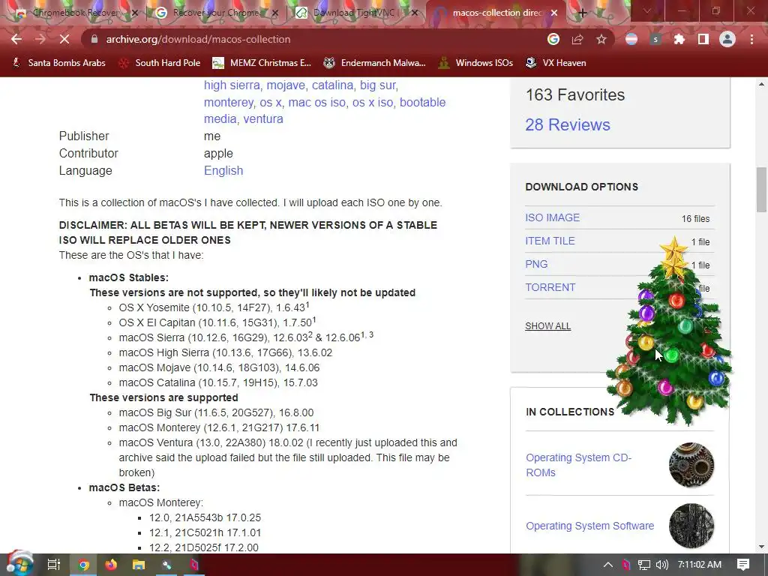The image size is (768, 576).
Task: Open the 28 Reviews link
Action: coord(568,125)
